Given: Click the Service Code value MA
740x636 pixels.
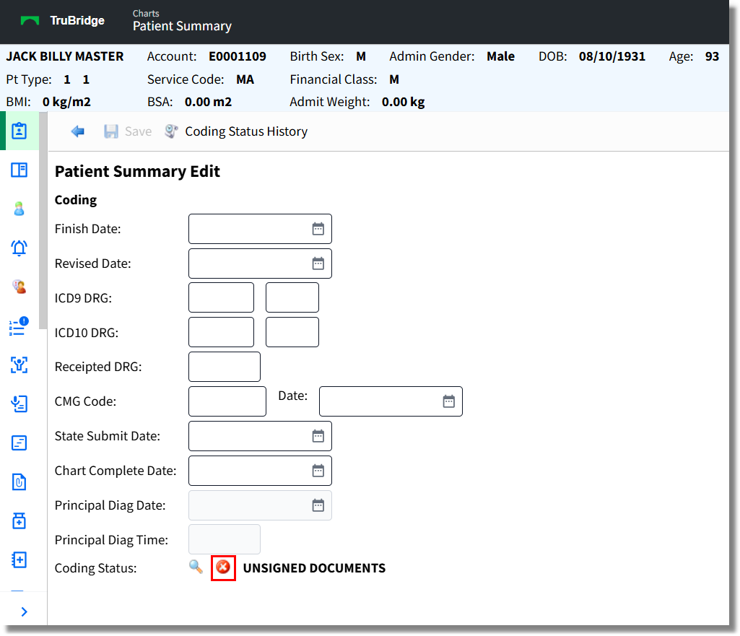Looking at the screenshot, I should coord(245,79).
